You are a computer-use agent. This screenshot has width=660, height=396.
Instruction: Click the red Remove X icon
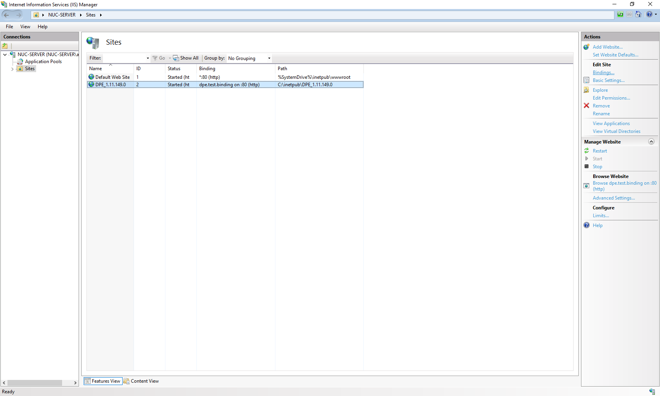point(587,106)
